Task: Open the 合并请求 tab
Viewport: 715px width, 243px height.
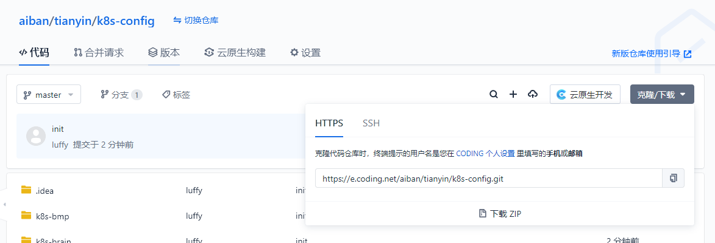Action: point(99,53)
